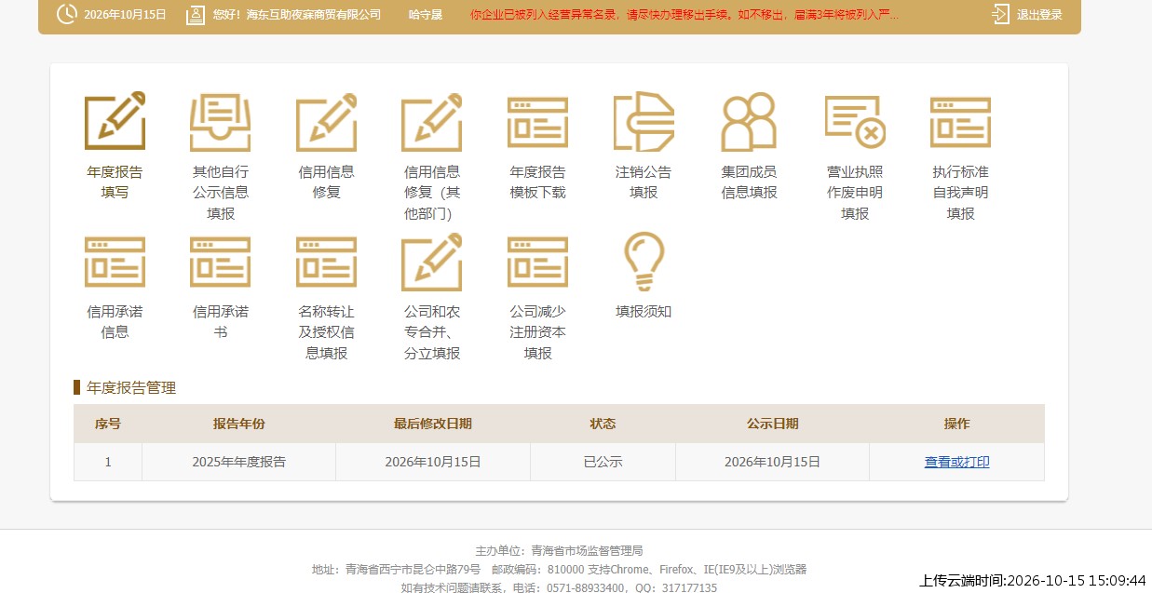1152x593 pixels.
Task: Click the 填报须知 label text
Action: (x=644, y=312)
